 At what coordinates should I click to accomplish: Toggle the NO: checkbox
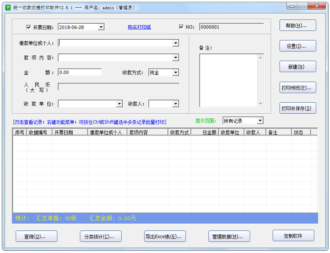tap(181, 27)
